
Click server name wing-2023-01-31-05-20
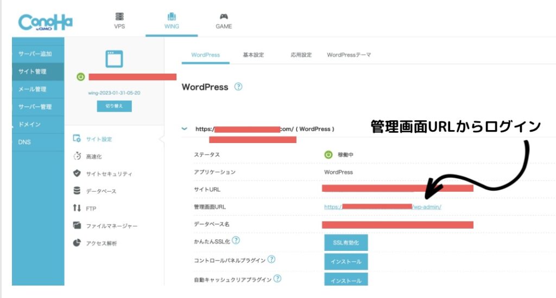coord(114,93)
